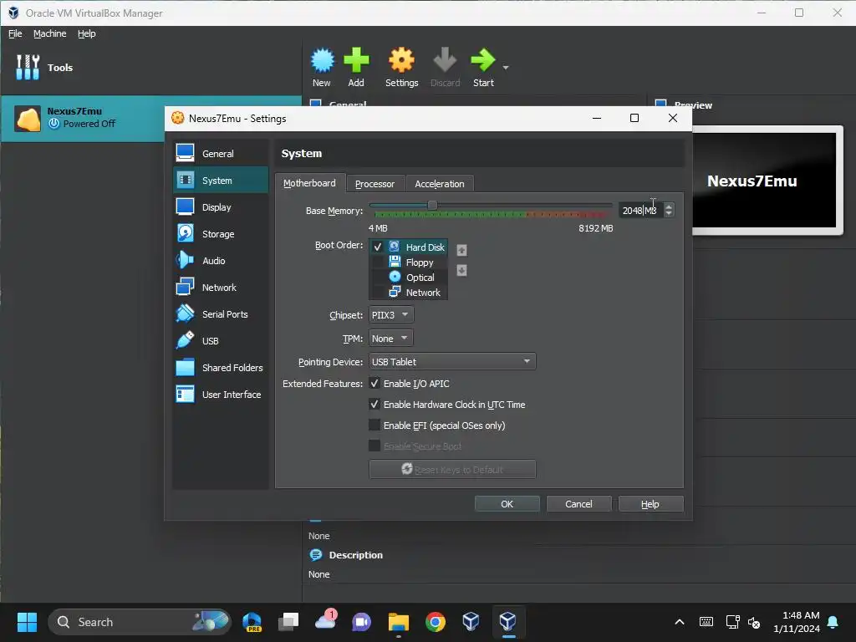Click the green zone of the Base Memory scale
Image resolution: width=856 pixels, height=642 pixels.
tap(451, 215)
